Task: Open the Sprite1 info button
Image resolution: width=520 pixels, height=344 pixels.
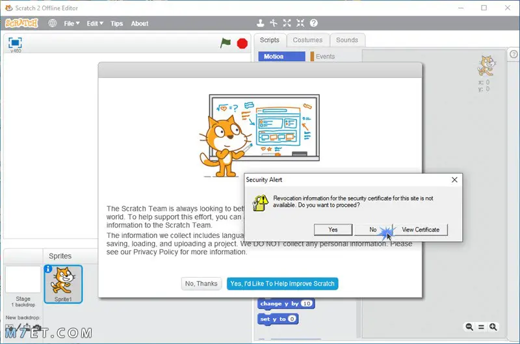Action: click(x=48, y=269)
